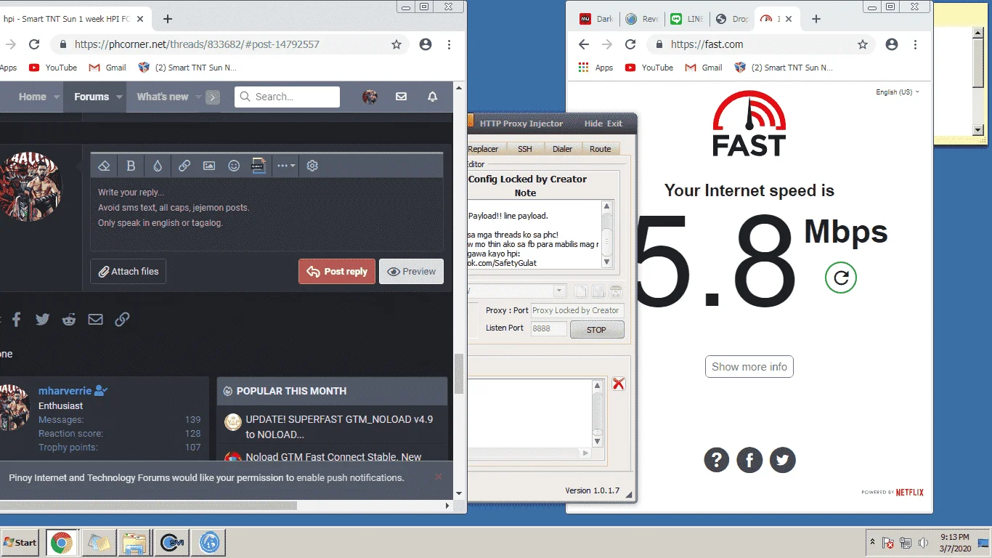Open the text color droplet tool
This screenshot has height=558, width=992.
158,166
